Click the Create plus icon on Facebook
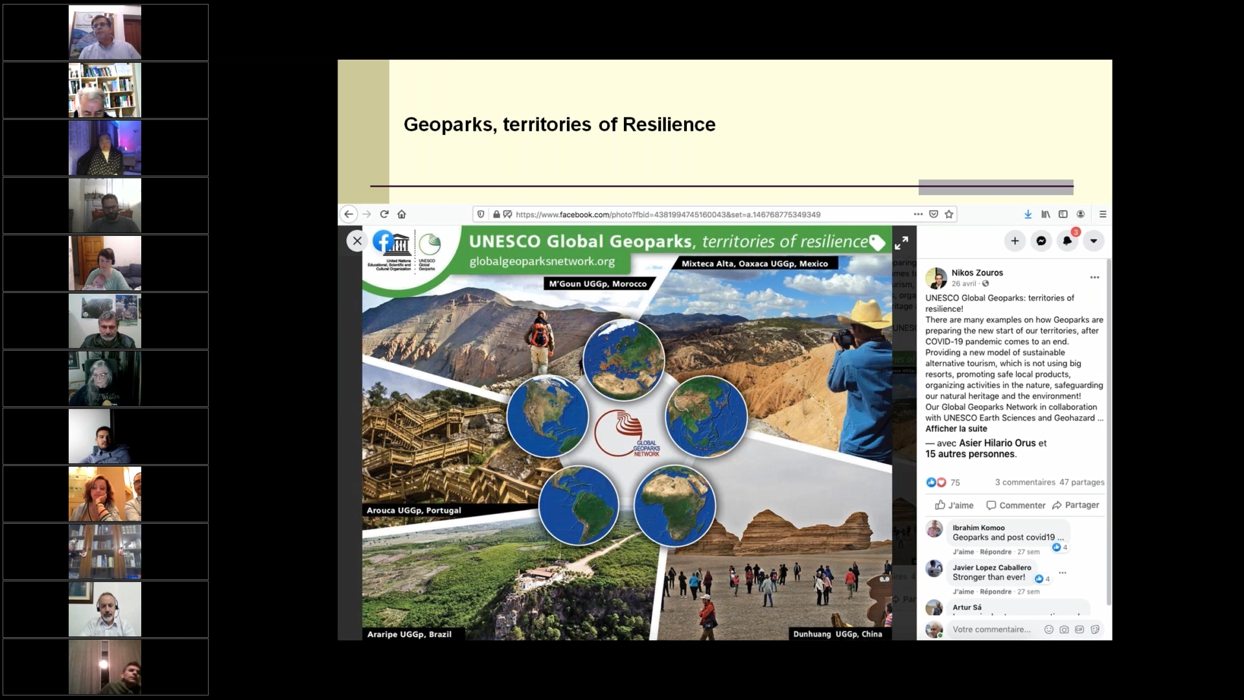This screenshot has width=1244, height=700. [1015, 240]
